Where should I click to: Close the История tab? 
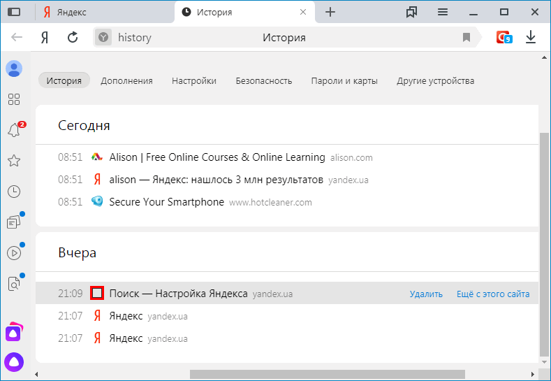[303, 12]
